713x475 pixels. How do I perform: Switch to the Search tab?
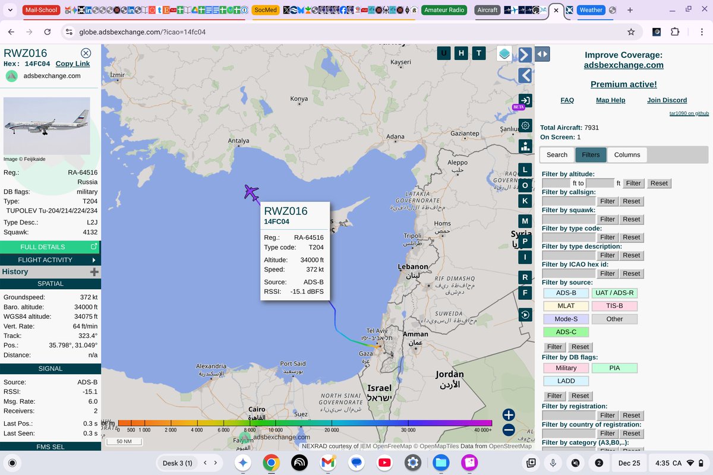point(557,155)
